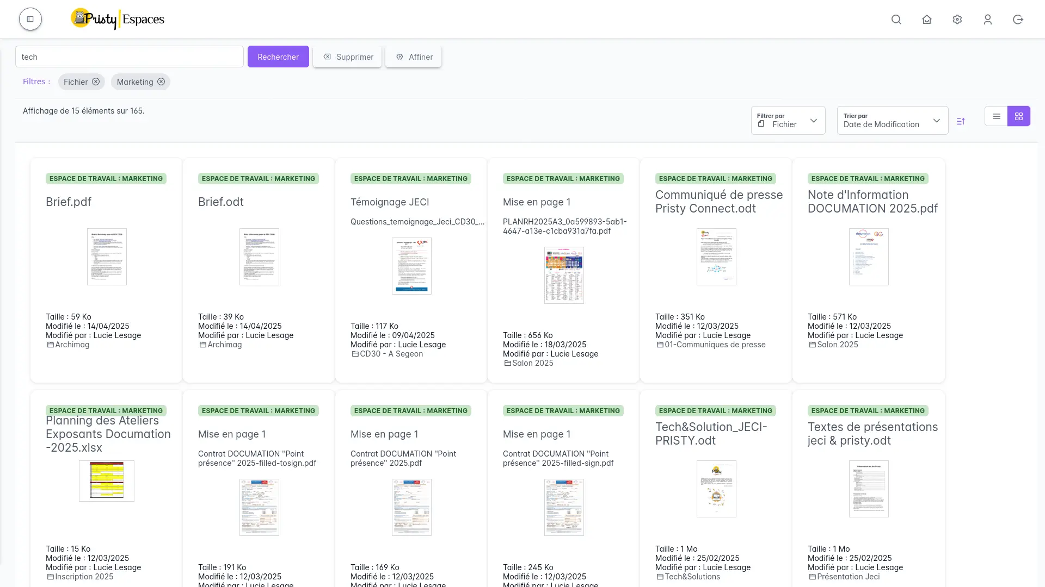
Task: Open Salon 2025 folder under Note d'Information
Action: (x=833, y=345)
